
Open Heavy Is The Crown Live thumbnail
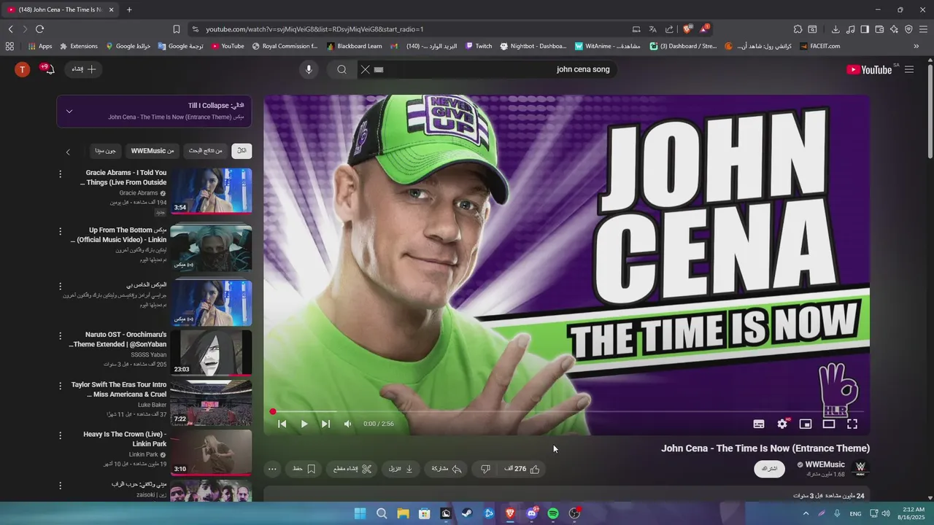point(212,452)
